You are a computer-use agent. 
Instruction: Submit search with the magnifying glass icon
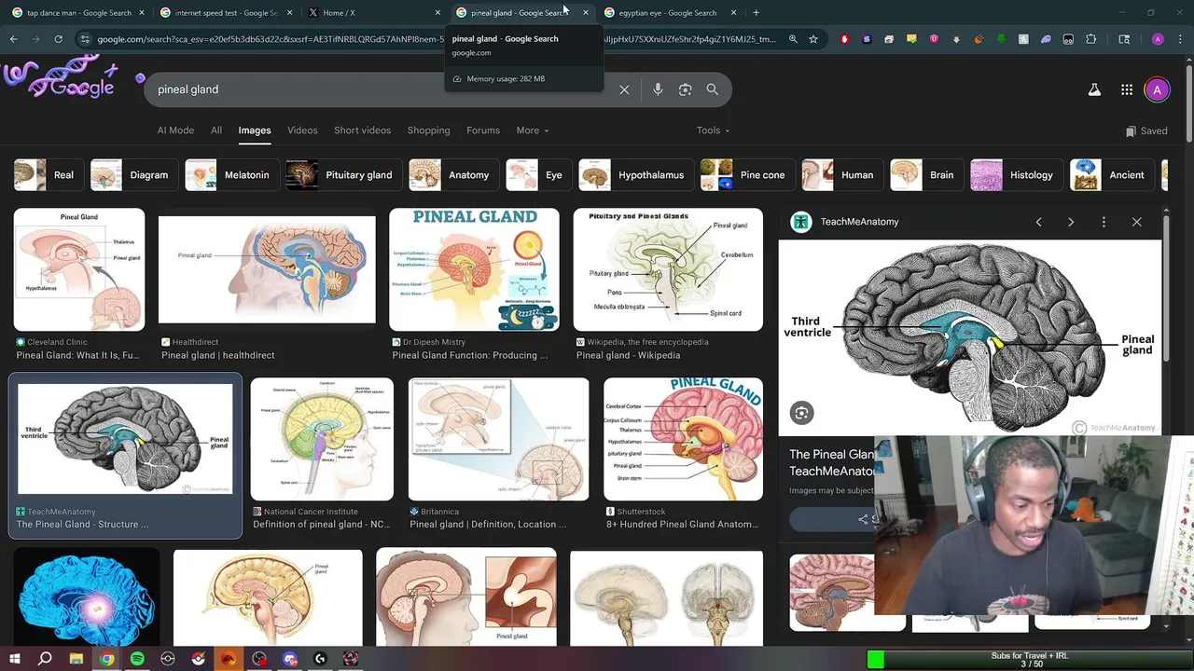[x=712, y=89]
